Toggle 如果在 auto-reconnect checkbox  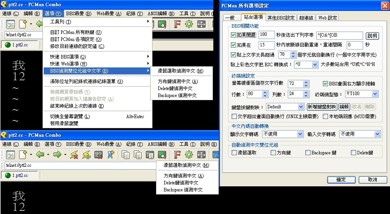233,45
